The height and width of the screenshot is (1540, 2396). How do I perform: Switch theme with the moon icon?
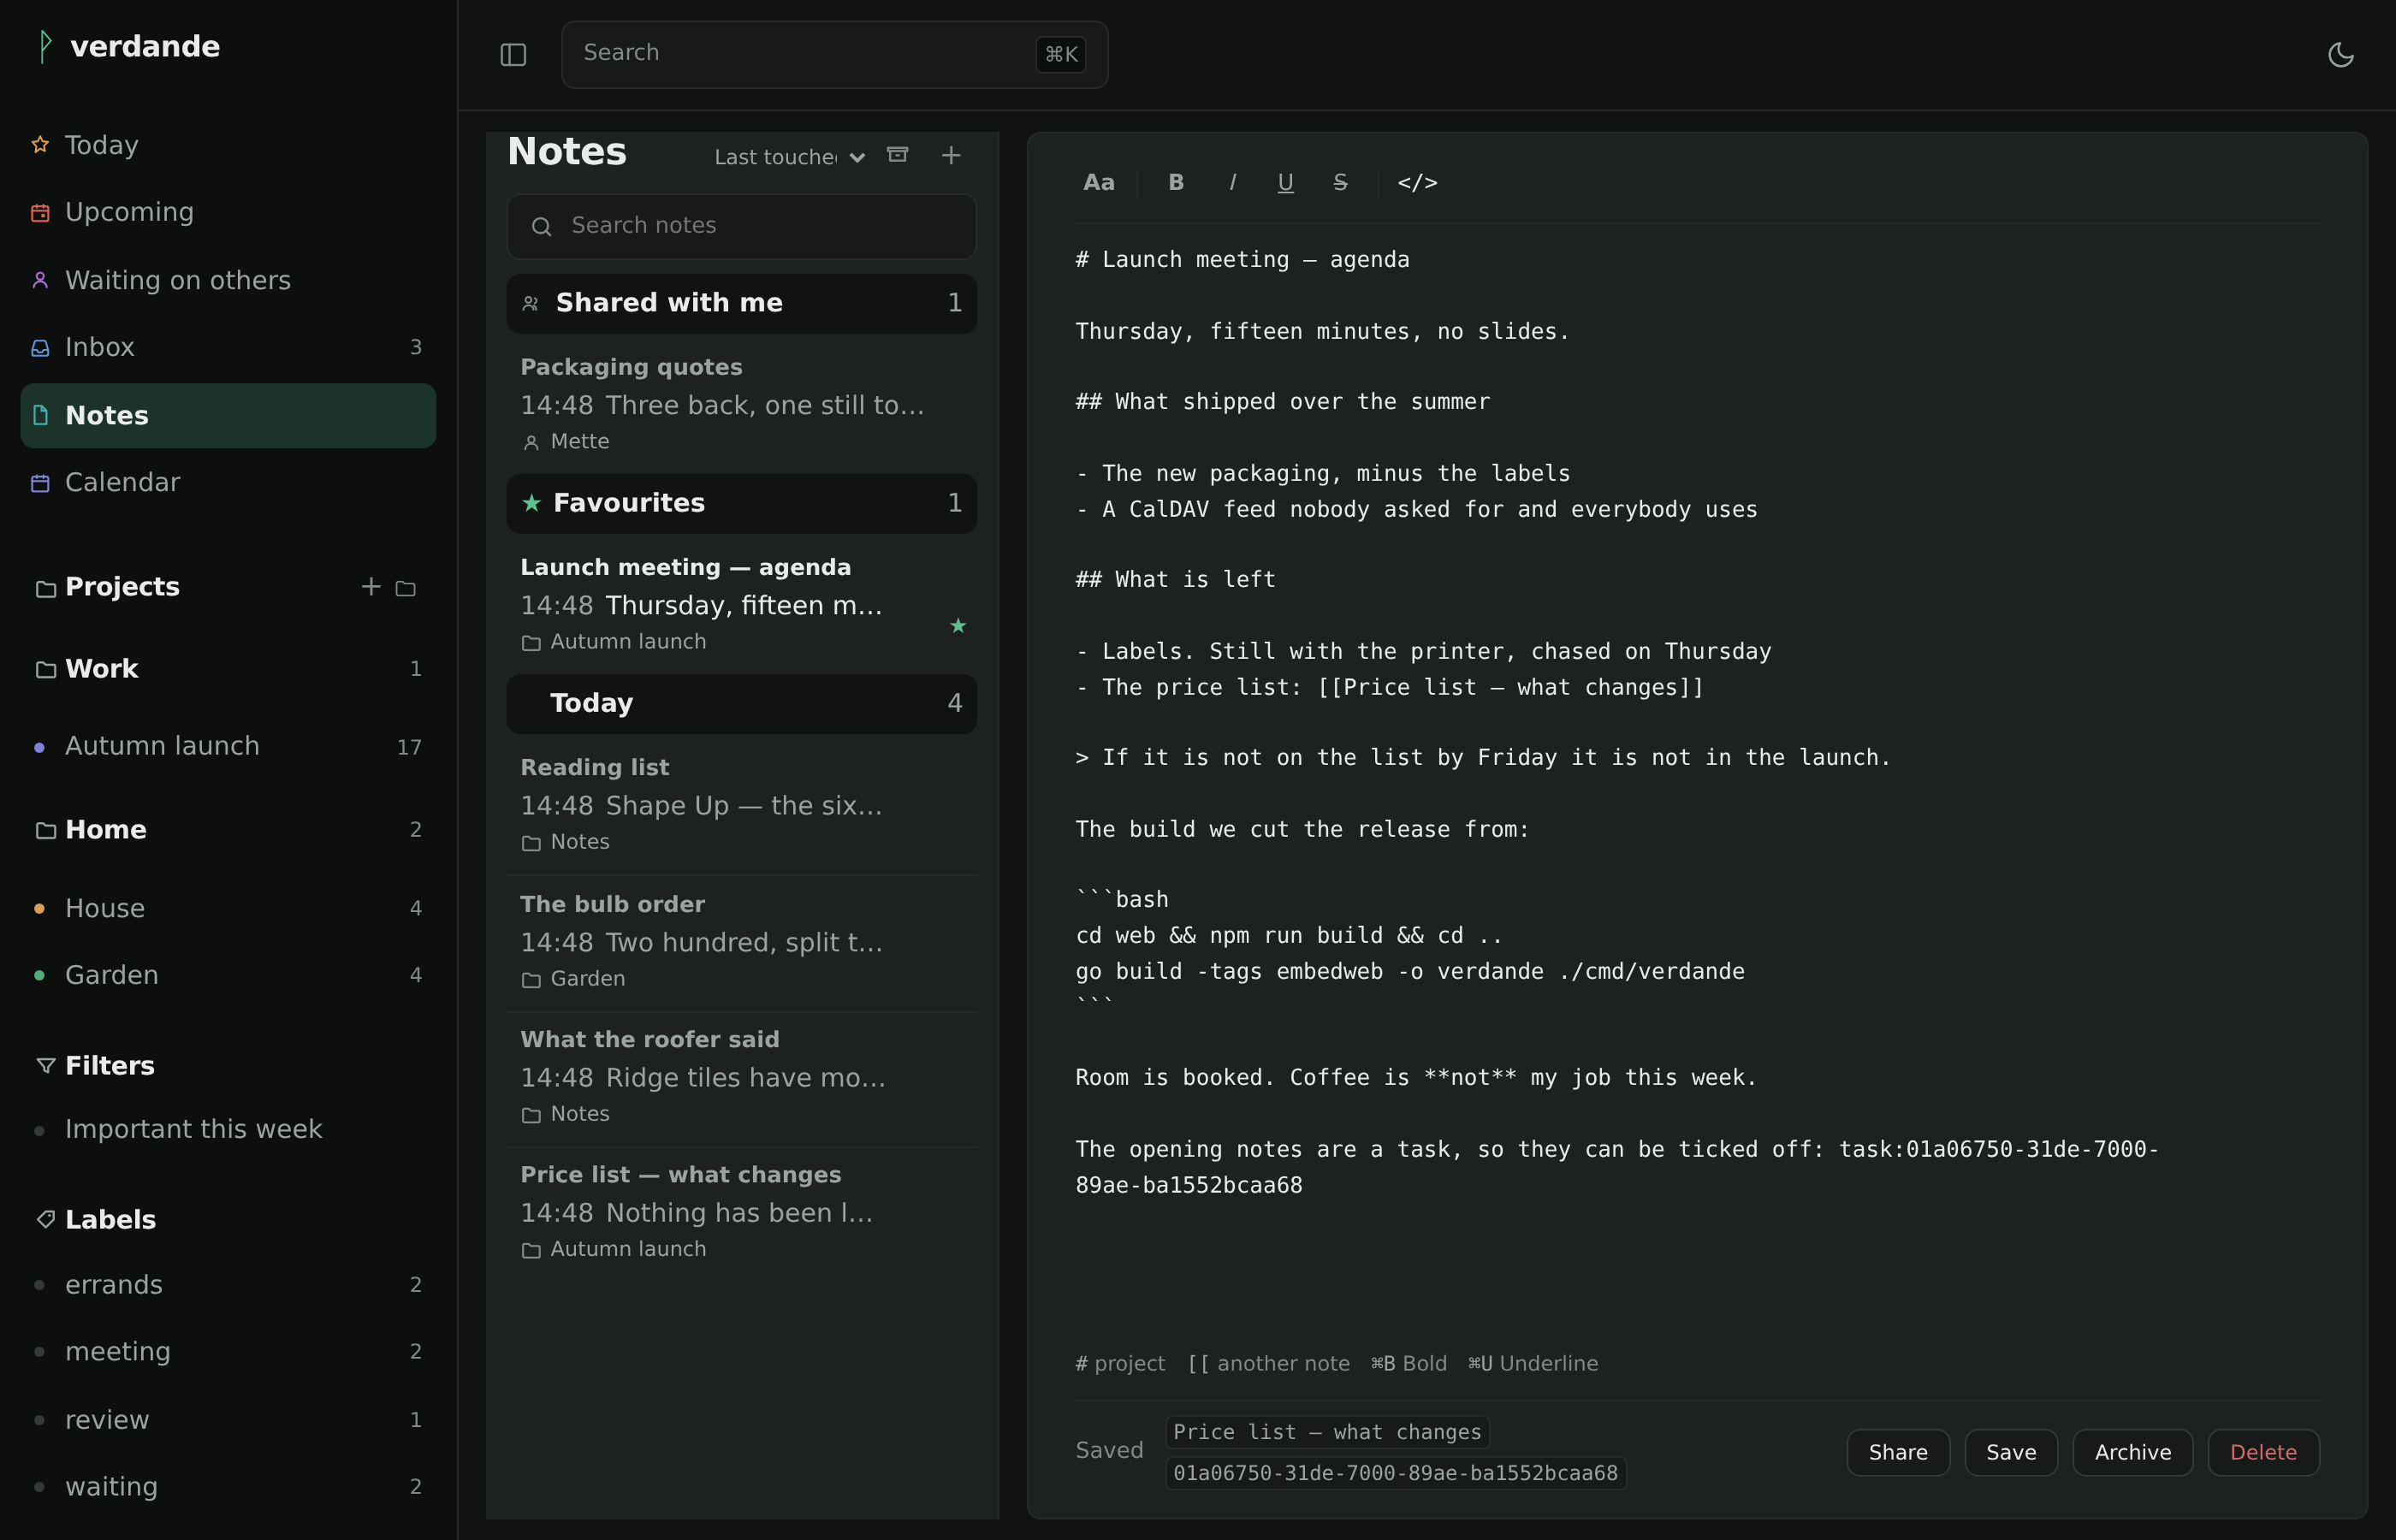coord(2340,54)
